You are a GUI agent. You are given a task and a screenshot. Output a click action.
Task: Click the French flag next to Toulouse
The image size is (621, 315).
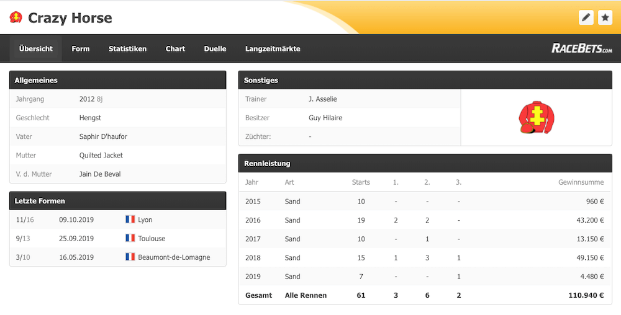point(130,238)
